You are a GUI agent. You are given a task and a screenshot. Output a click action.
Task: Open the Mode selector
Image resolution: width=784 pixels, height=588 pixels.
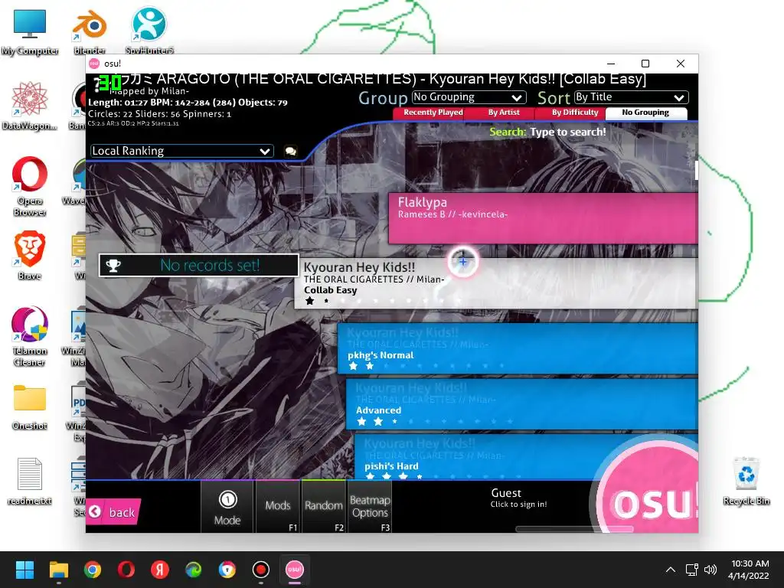[x=227, y=507]
